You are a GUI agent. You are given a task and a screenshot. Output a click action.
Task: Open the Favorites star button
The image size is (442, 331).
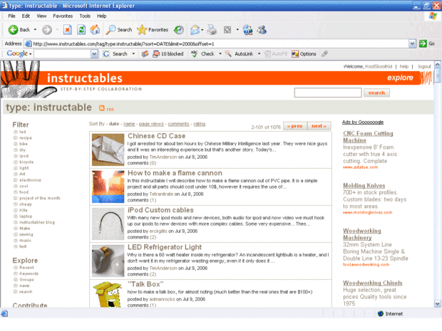tap(153, 30)
